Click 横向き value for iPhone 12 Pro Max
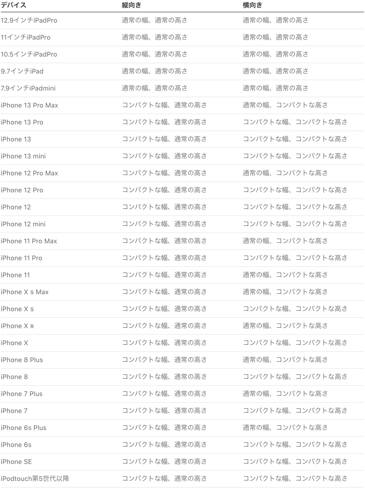Image resolution: width=365 pixels, height=488 pixels. click(285, 173)
